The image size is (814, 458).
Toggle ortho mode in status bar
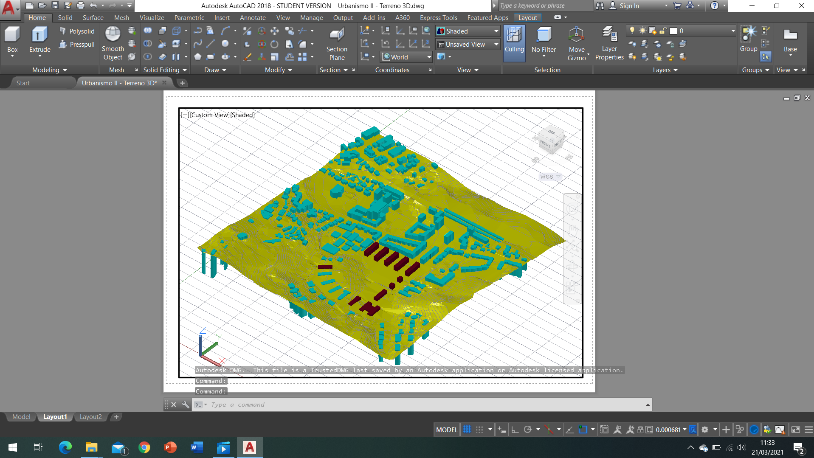(x=515, y=430)
